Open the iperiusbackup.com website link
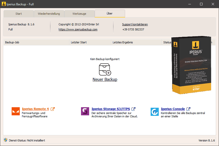The image size is (219, 146). (x=78, y=29)
